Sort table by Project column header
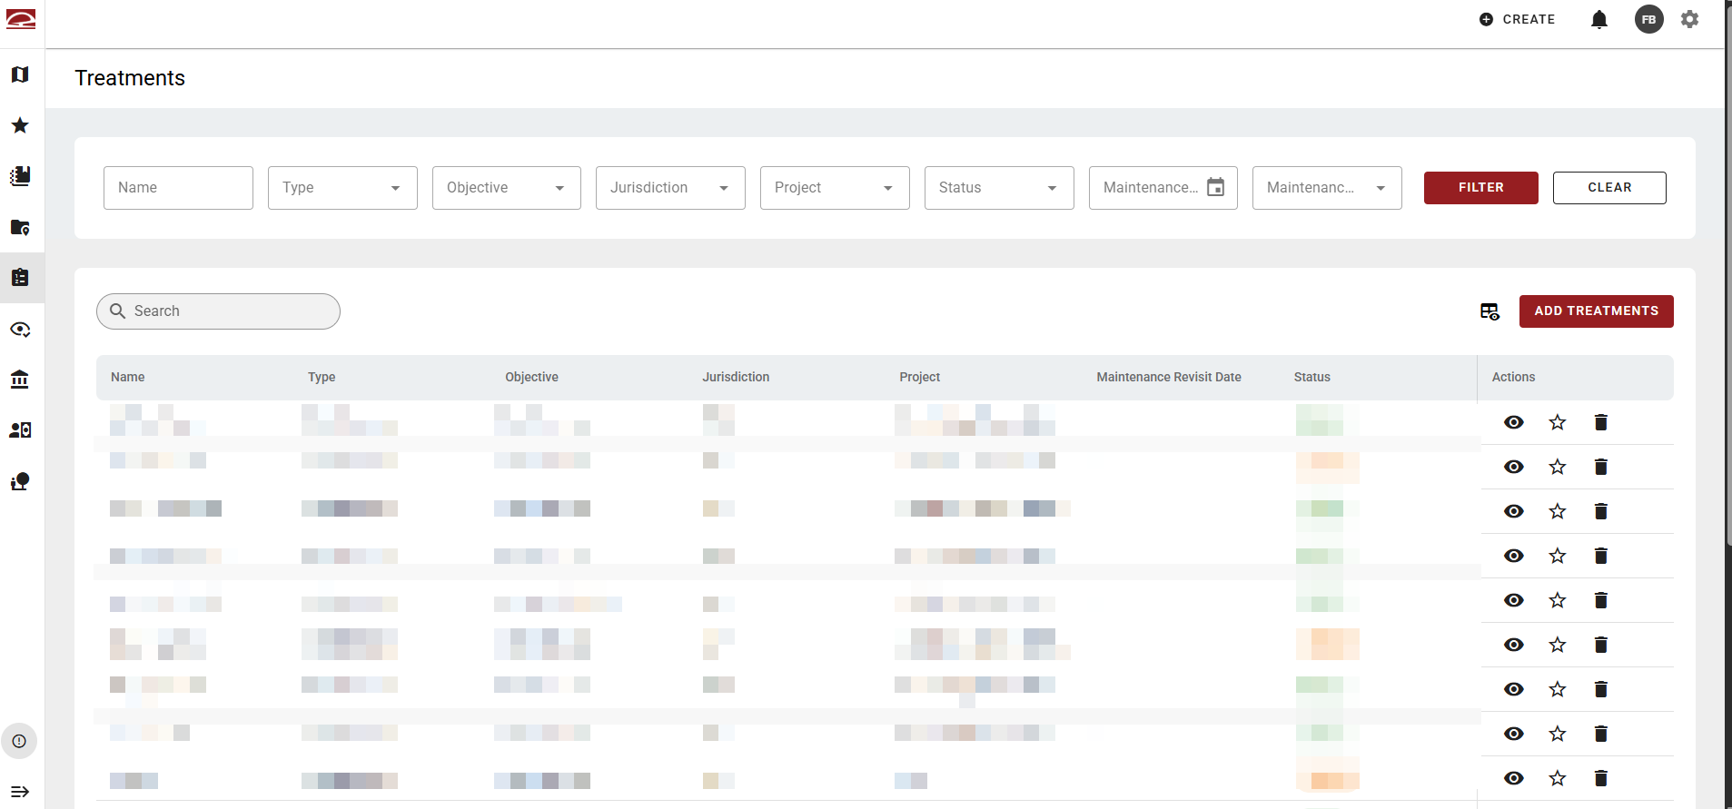Screen dimensions: 1732x809 (919, 377)
